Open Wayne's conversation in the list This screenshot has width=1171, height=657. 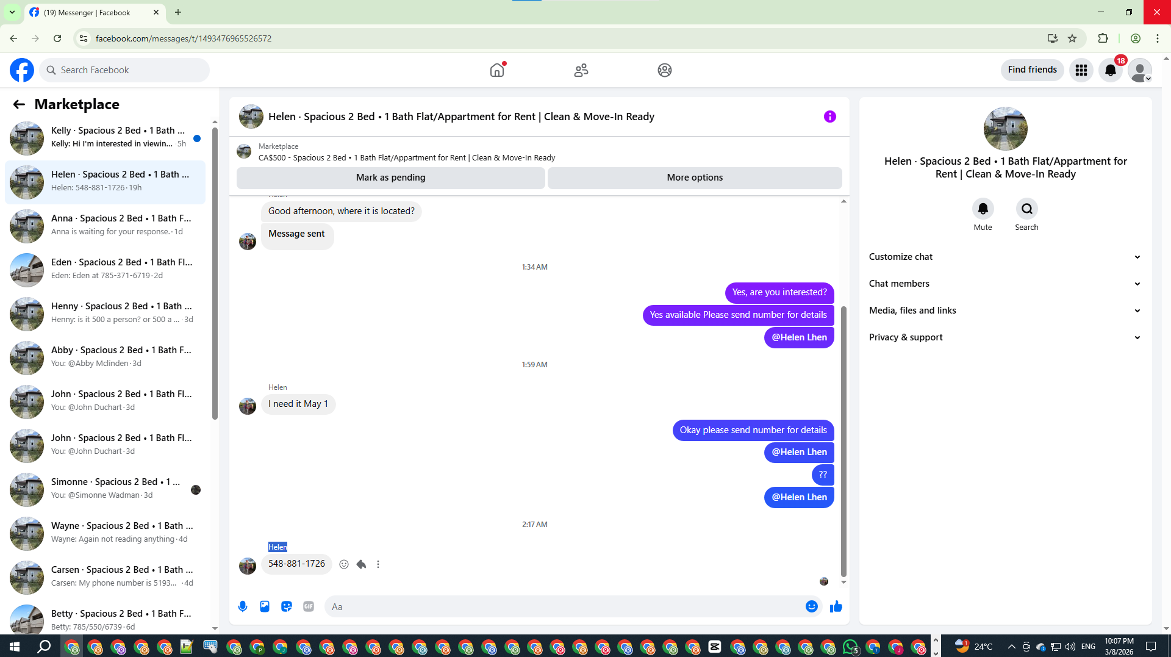[105, 533]
